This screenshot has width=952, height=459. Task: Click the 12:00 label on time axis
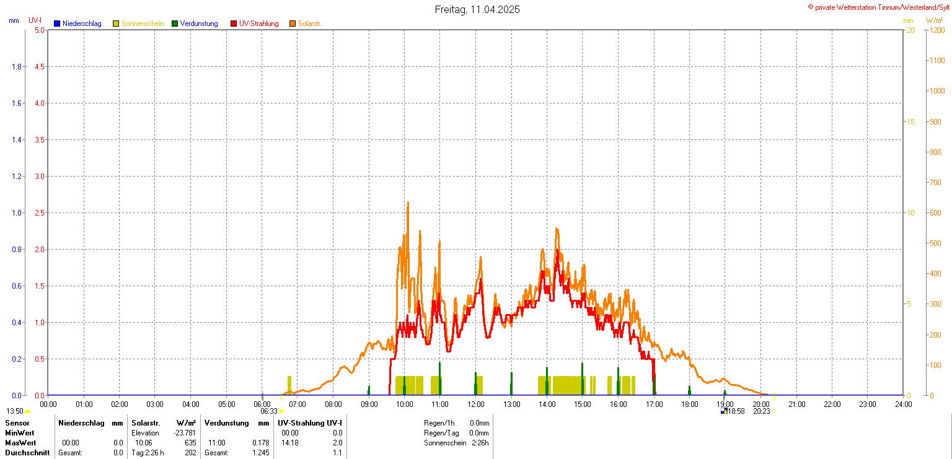click(476, 404)
